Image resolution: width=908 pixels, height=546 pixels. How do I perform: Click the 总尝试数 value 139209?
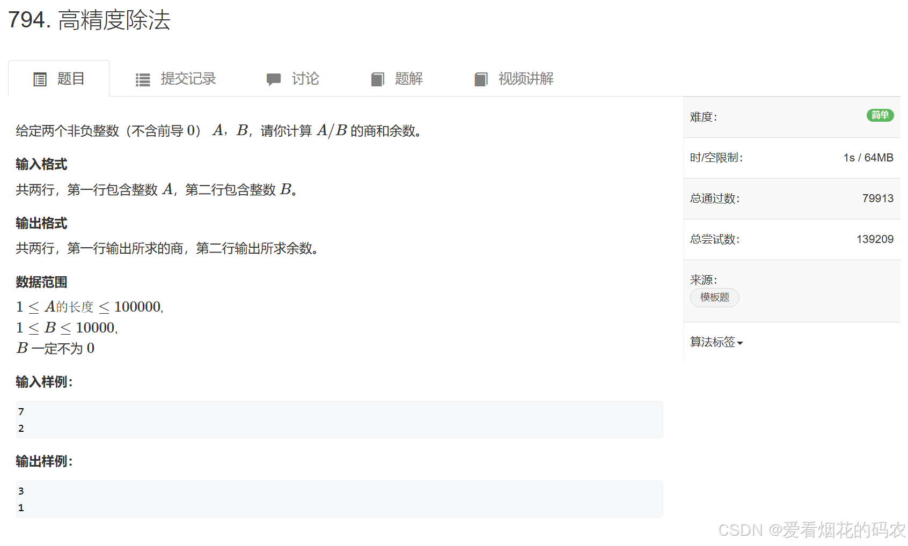tap(875, 239)
